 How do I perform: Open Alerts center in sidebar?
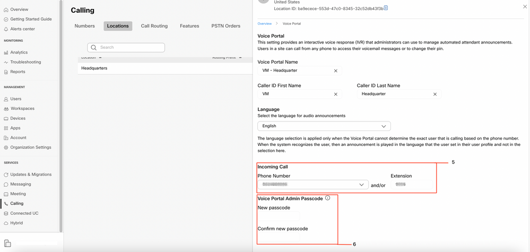tap(22, 29)
